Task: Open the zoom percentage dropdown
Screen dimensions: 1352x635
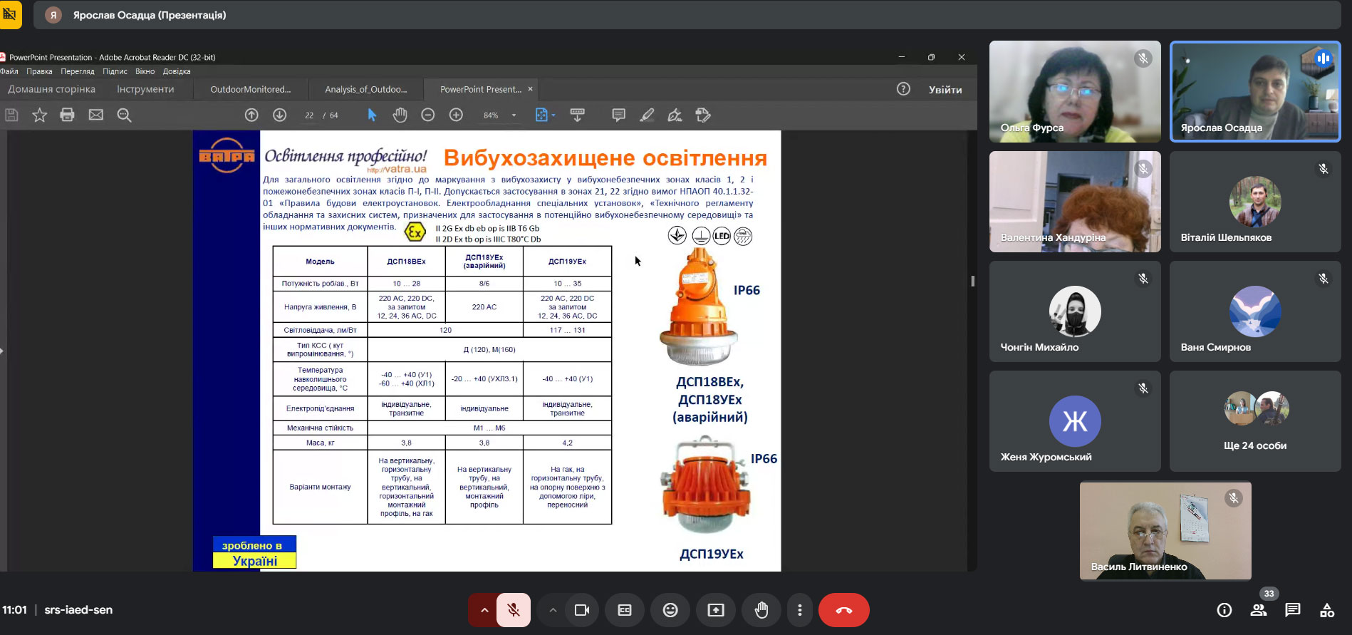Action: point(514,115)
